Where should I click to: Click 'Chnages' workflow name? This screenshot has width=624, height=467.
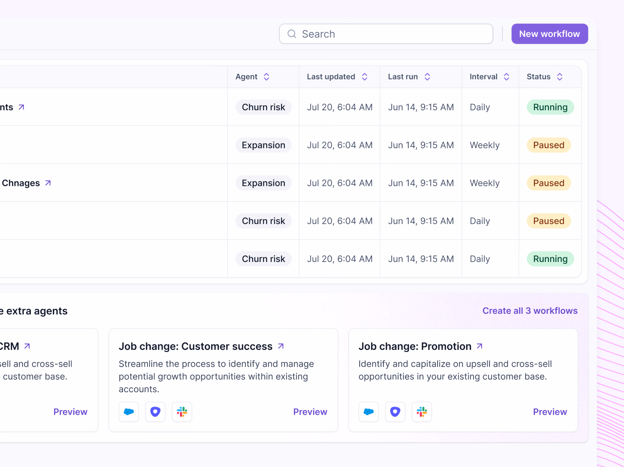point(21,183)
